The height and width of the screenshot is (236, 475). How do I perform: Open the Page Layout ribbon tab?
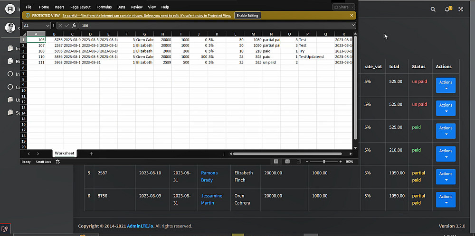click(x=80, y=7)
